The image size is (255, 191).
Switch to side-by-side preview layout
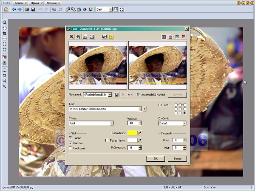[x=164, y=37]
